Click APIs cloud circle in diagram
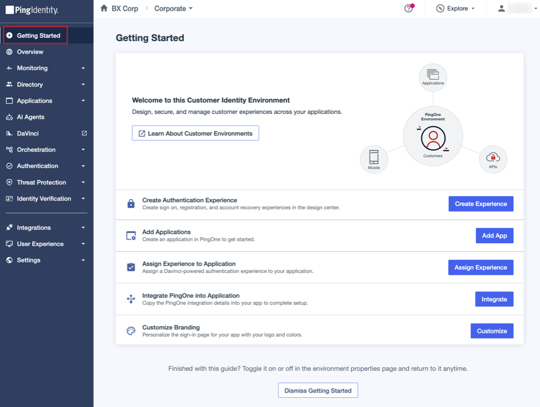This screenshot has height=407, width=540. [493, 159]
